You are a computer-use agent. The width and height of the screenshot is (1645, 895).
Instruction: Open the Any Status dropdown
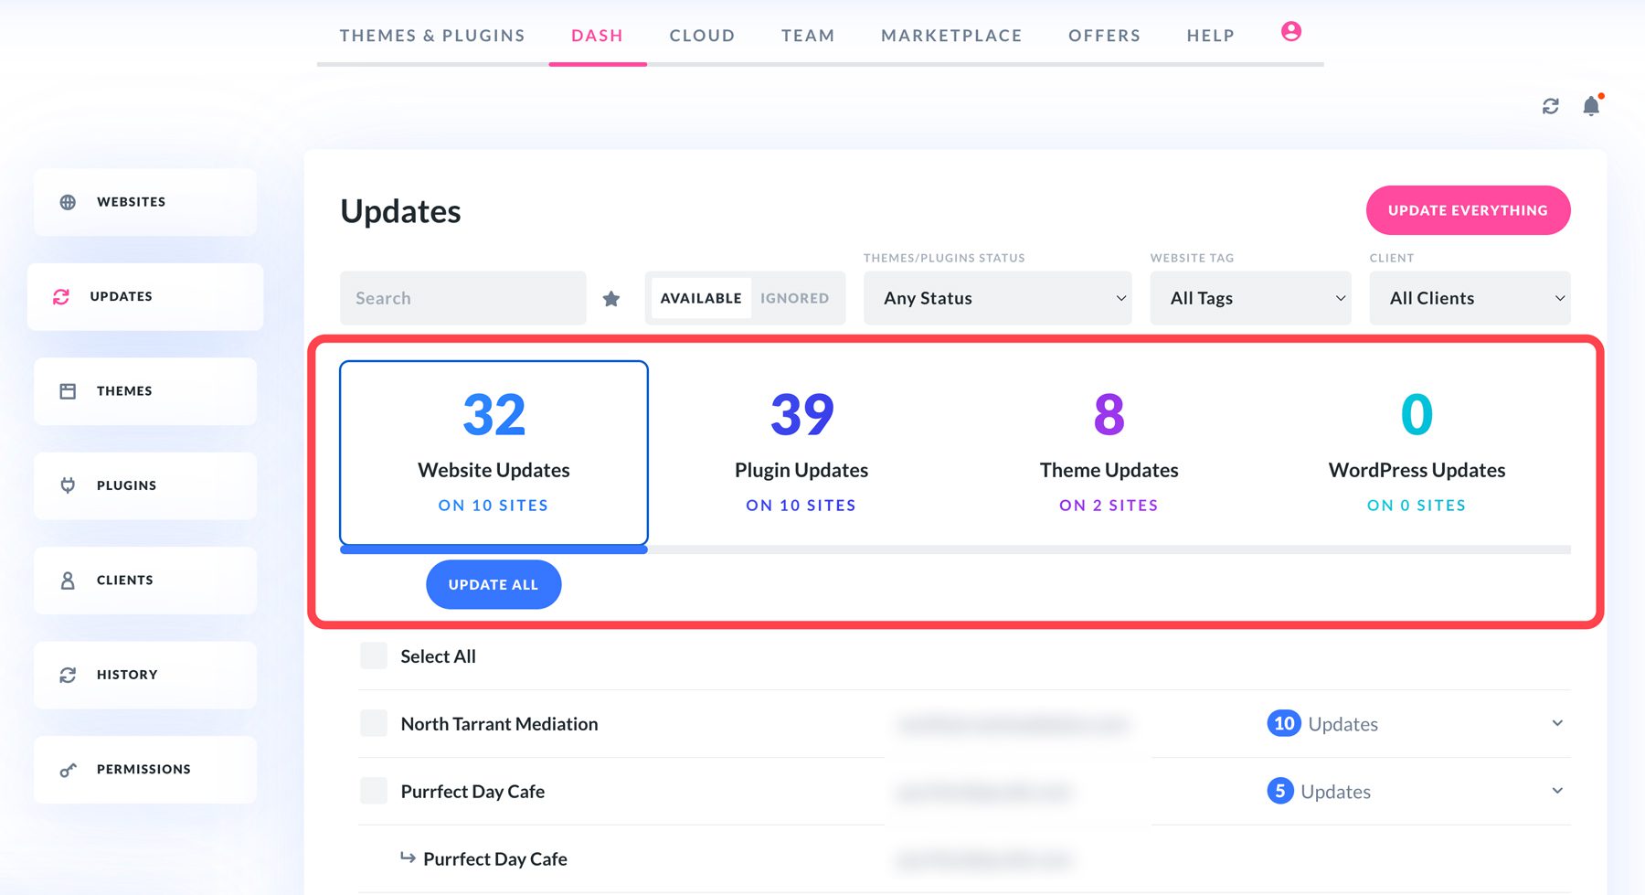(x=996, y=297)
